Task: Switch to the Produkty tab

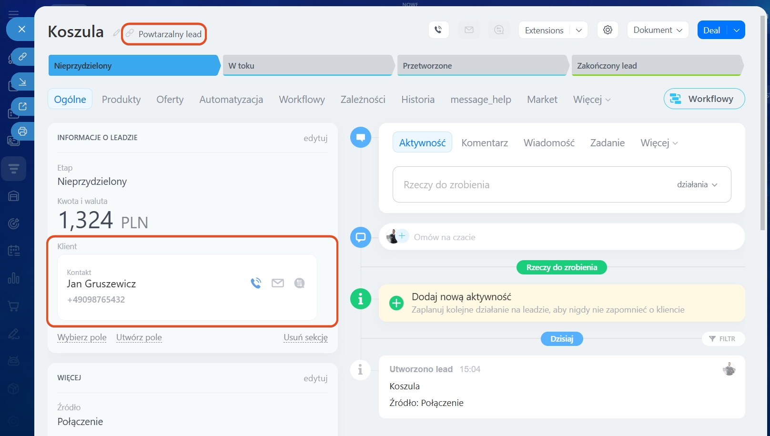Action: [x=121, y=100]
